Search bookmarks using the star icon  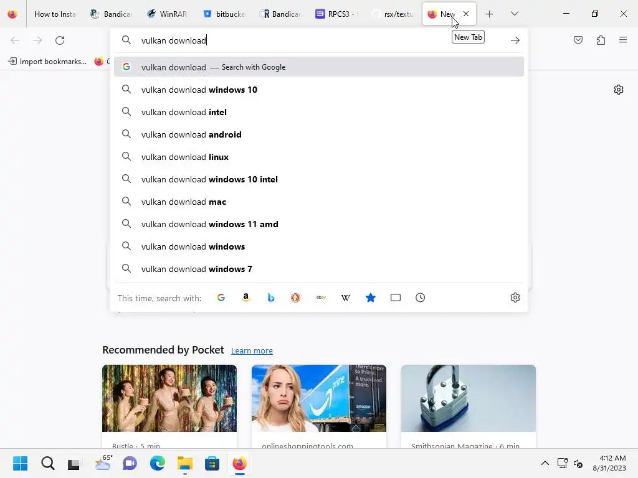pyautogui.click(x=371, y=298)
